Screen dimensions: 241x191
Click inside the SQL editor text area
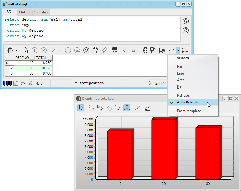point(92,29)
